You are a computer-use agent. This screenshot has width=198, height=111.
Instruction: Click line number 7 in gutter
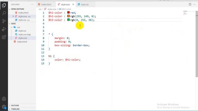pyautogui.click(x=43, y=34)
